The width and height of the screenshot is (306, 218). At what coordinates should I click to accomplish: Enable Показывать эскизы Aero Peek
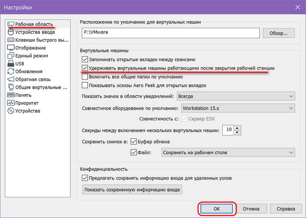tap(85, 85)
